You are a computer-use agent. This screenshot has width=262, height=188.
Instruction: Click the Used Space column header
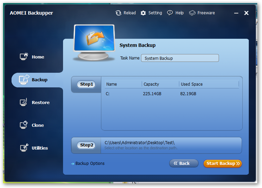point(192,84)
